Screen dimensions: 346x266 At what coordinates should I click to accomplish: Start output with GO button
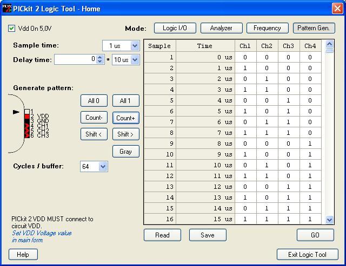315,235
